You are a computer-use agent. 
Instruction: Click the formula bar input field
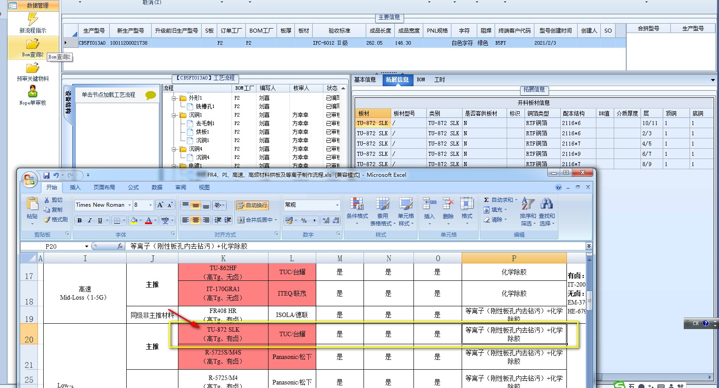(x=355, y=246)
